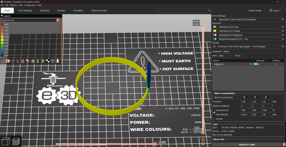Image resolution: width=286 pixels, height=147 pixels.
Task: Open Hatchbox PLA Magenta filament dropdown
Action: point(247,35)
